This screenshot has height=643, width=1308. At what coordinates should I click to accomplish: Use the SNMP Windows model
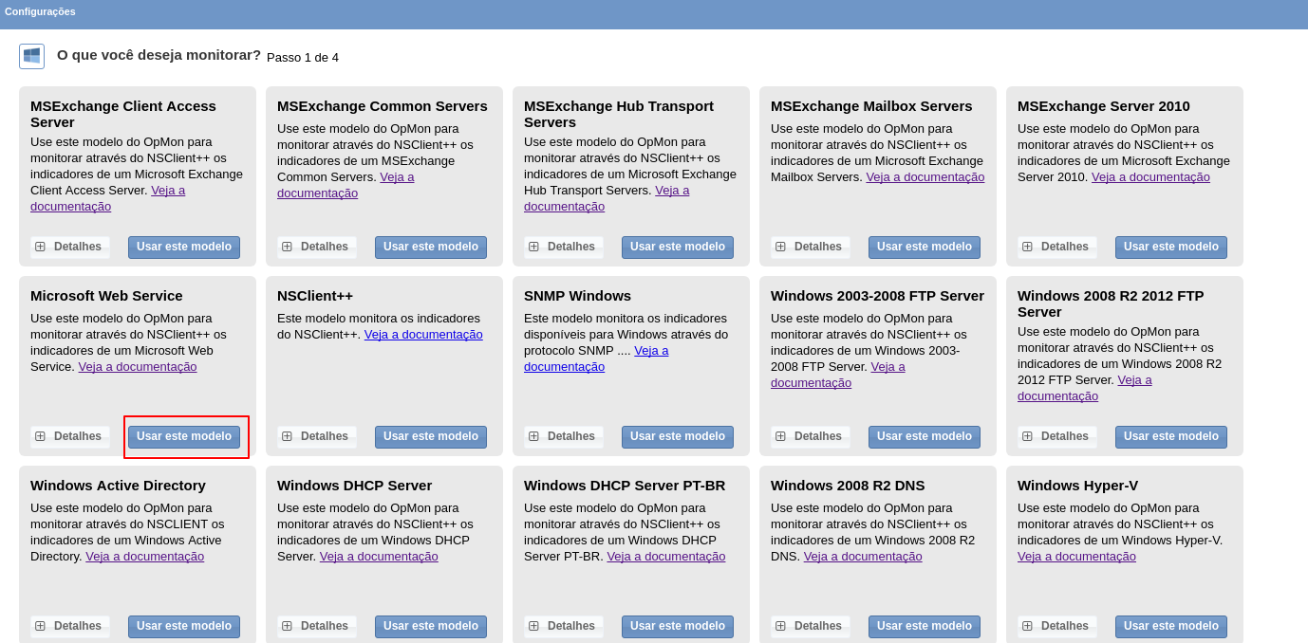tap(678, 436)
